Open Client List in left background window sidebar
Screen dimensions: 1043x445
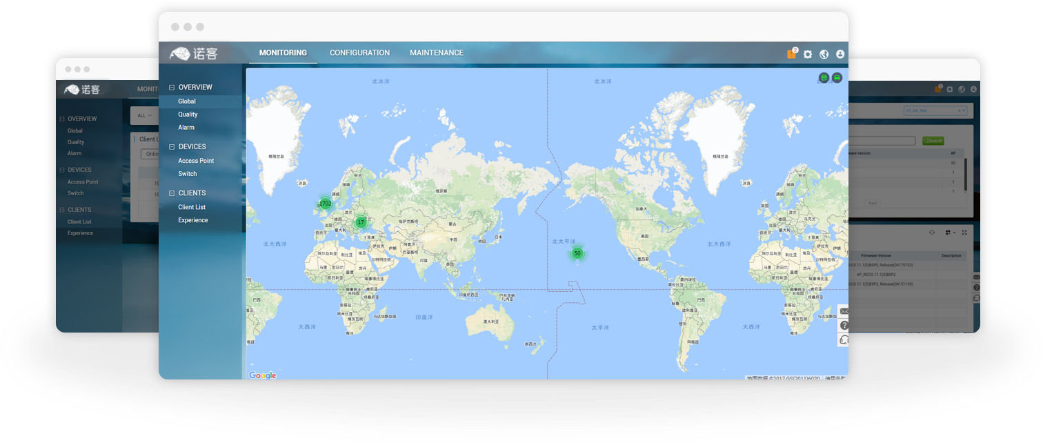pyautogui.click(x=79, y=222)
